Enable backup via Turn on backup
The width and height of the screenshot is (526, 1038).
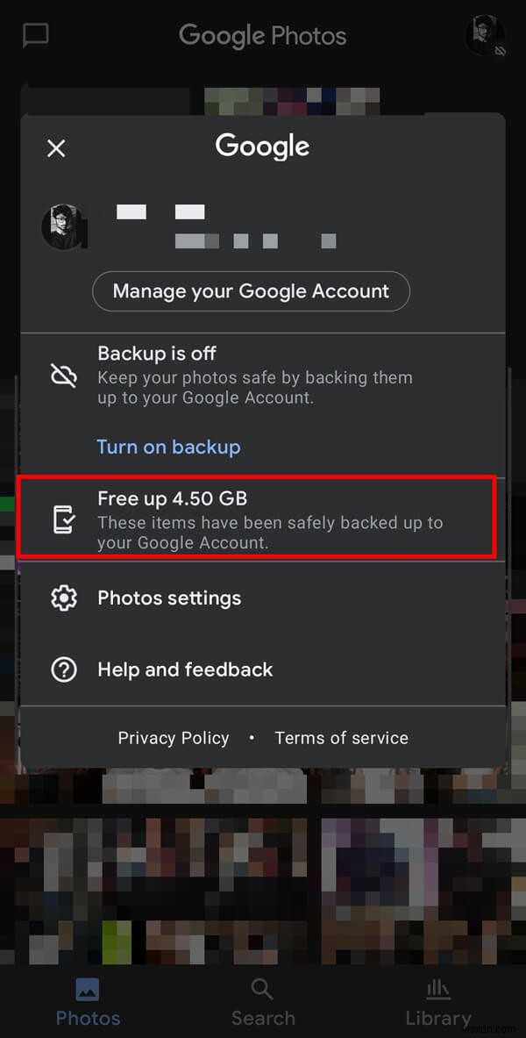[x=168, y=447]
